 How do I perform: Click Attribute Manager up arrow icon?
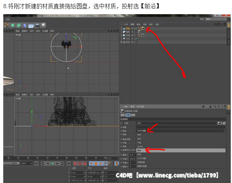click(x=210, y=106)
